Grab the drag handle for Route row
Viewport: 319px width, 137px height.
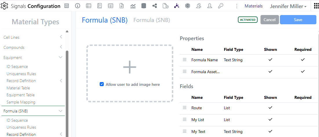[x=185, y=108]
